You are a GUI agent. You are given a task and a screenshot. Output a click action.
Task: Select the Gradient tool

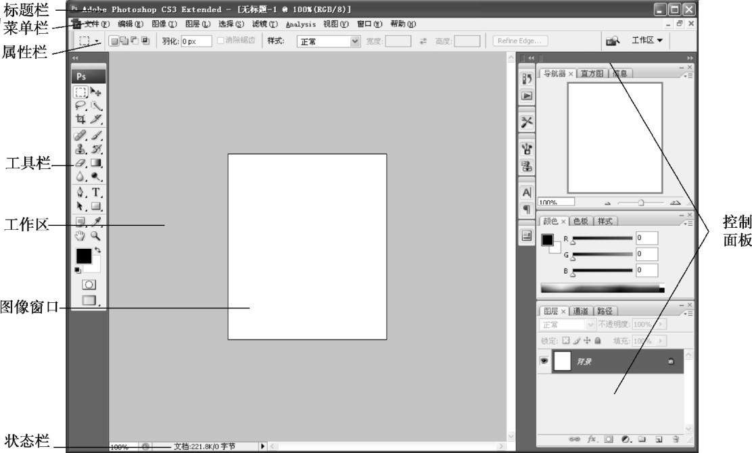click(x=96, y=163)
